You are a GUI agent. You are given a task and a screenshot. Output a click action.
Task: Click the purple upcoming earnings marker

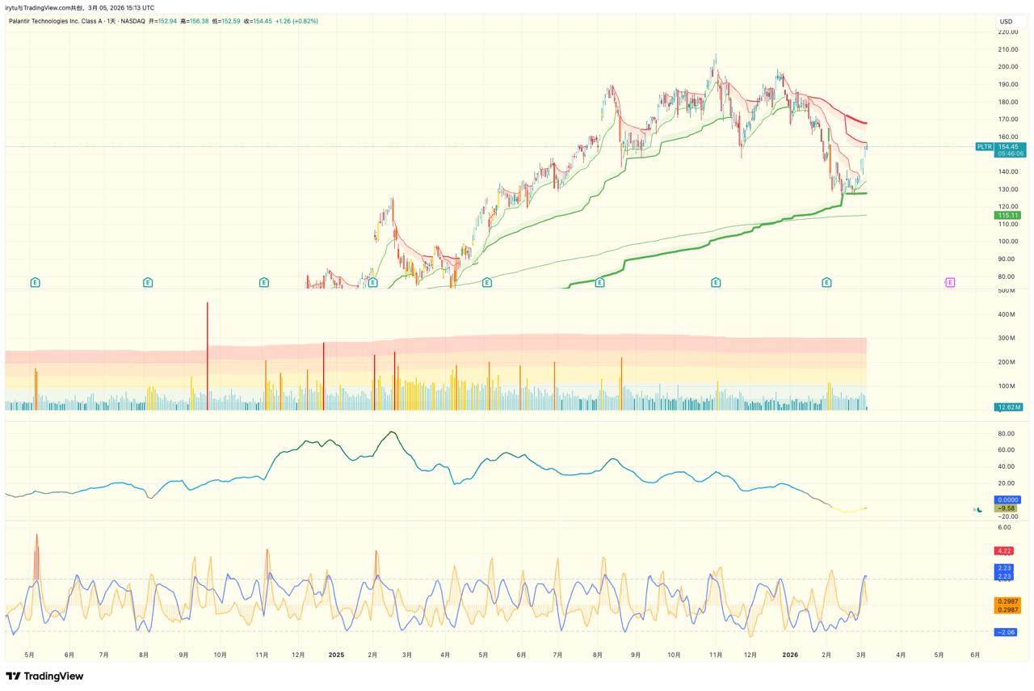pos(950,282)
